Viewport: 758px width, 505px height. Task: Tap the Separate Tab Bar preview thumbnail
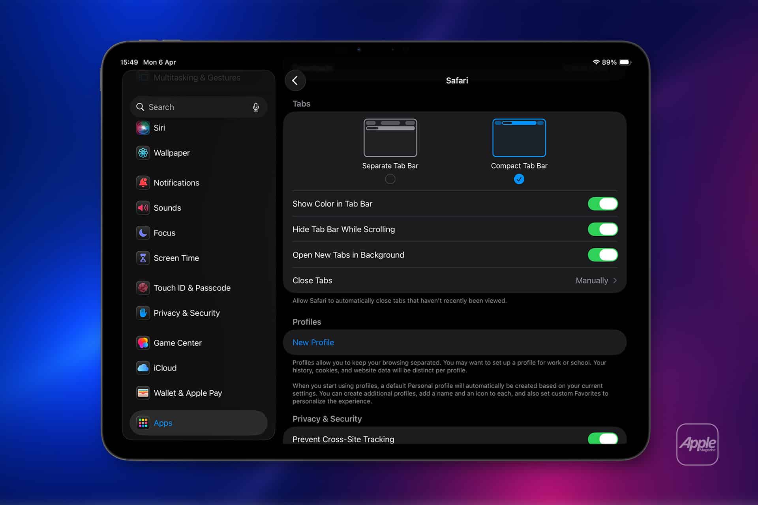click(390, 138)
